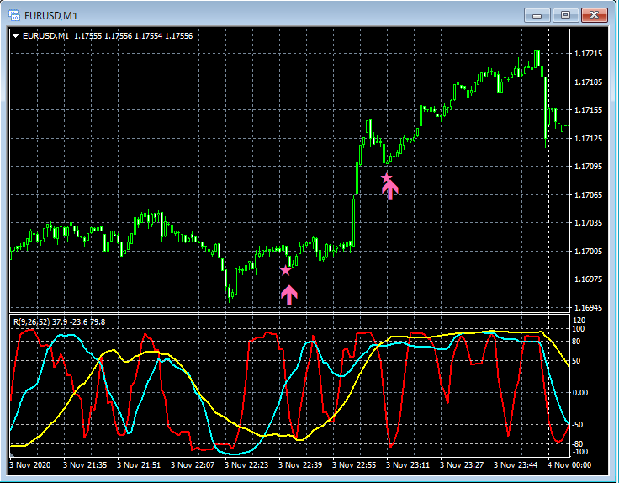This screenshot has height=483, width=619.
Task: Minimize the EURUSD,M1 chart window
Action: coord(537,15)
